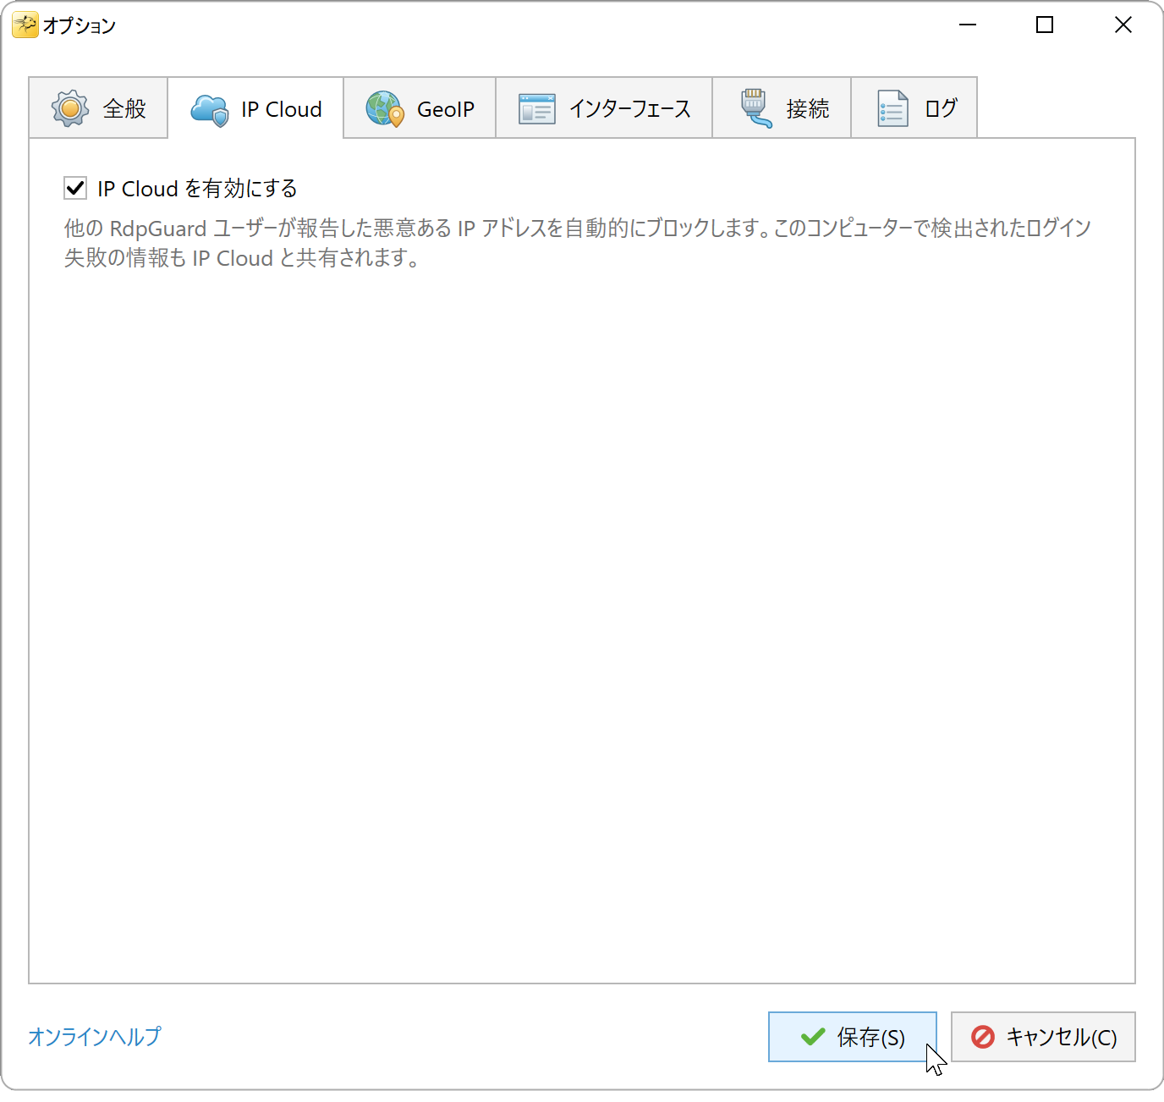Click the globe GeoIP icon
This screenshot has height=1102, width=1164.
pyautogui.click(x=385, y=109)
